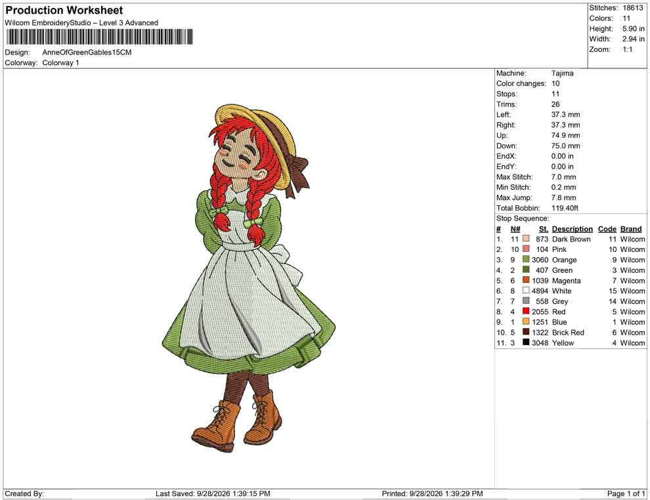Click the Color changes value 10
Screen dimensions: 650x500
[555, 84]
